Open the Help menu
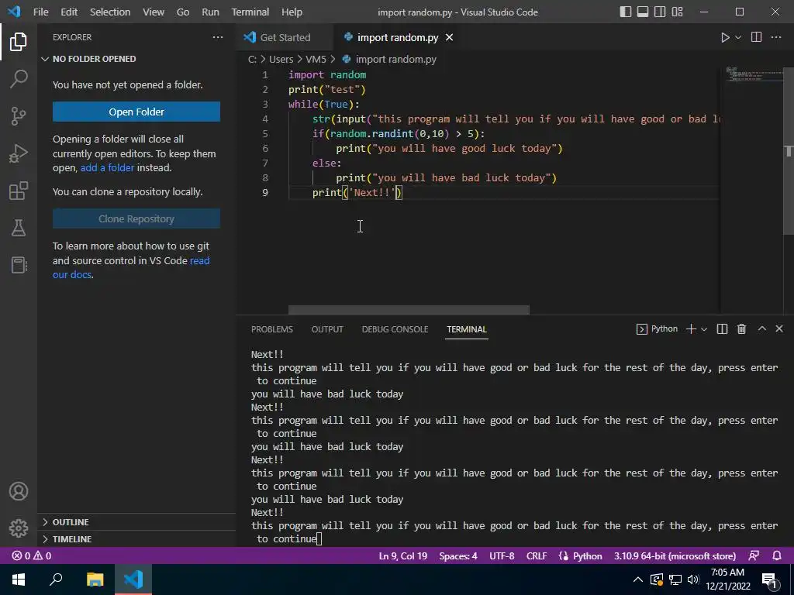Image resolution: width=794 pixels, height=595 pixels. coord(292,12)
